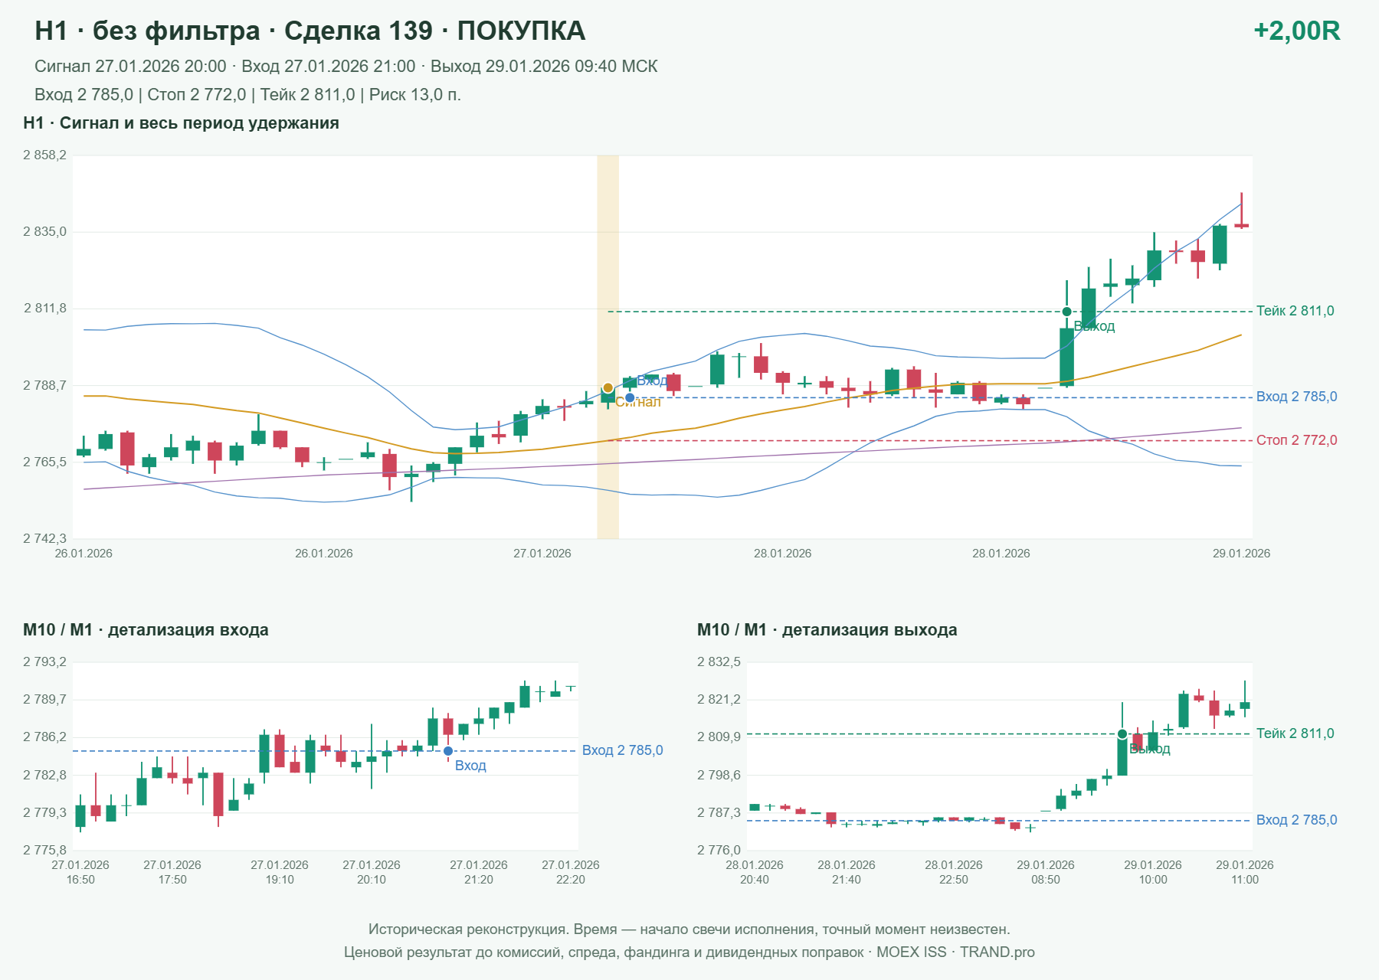This screenshot has width=1379, height=980.
Task: Click the 2 835,0 price axis label
Action: coord(44,232)
